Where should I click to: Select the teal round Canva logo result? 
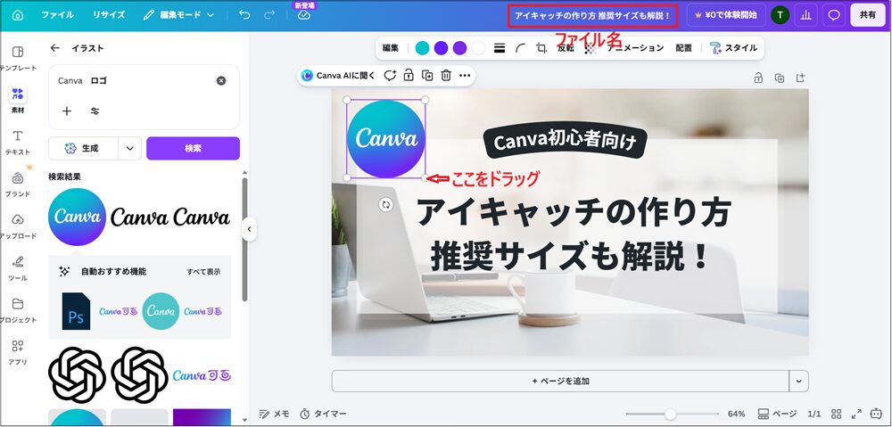coord(161,311)
